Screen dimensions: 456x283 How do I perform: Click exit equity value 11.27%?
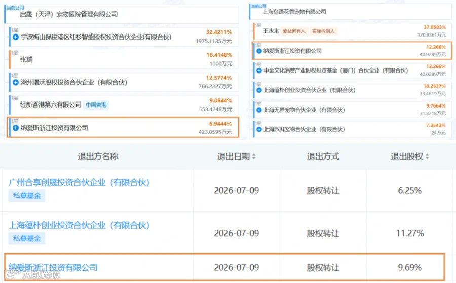[x=410, y=233]
